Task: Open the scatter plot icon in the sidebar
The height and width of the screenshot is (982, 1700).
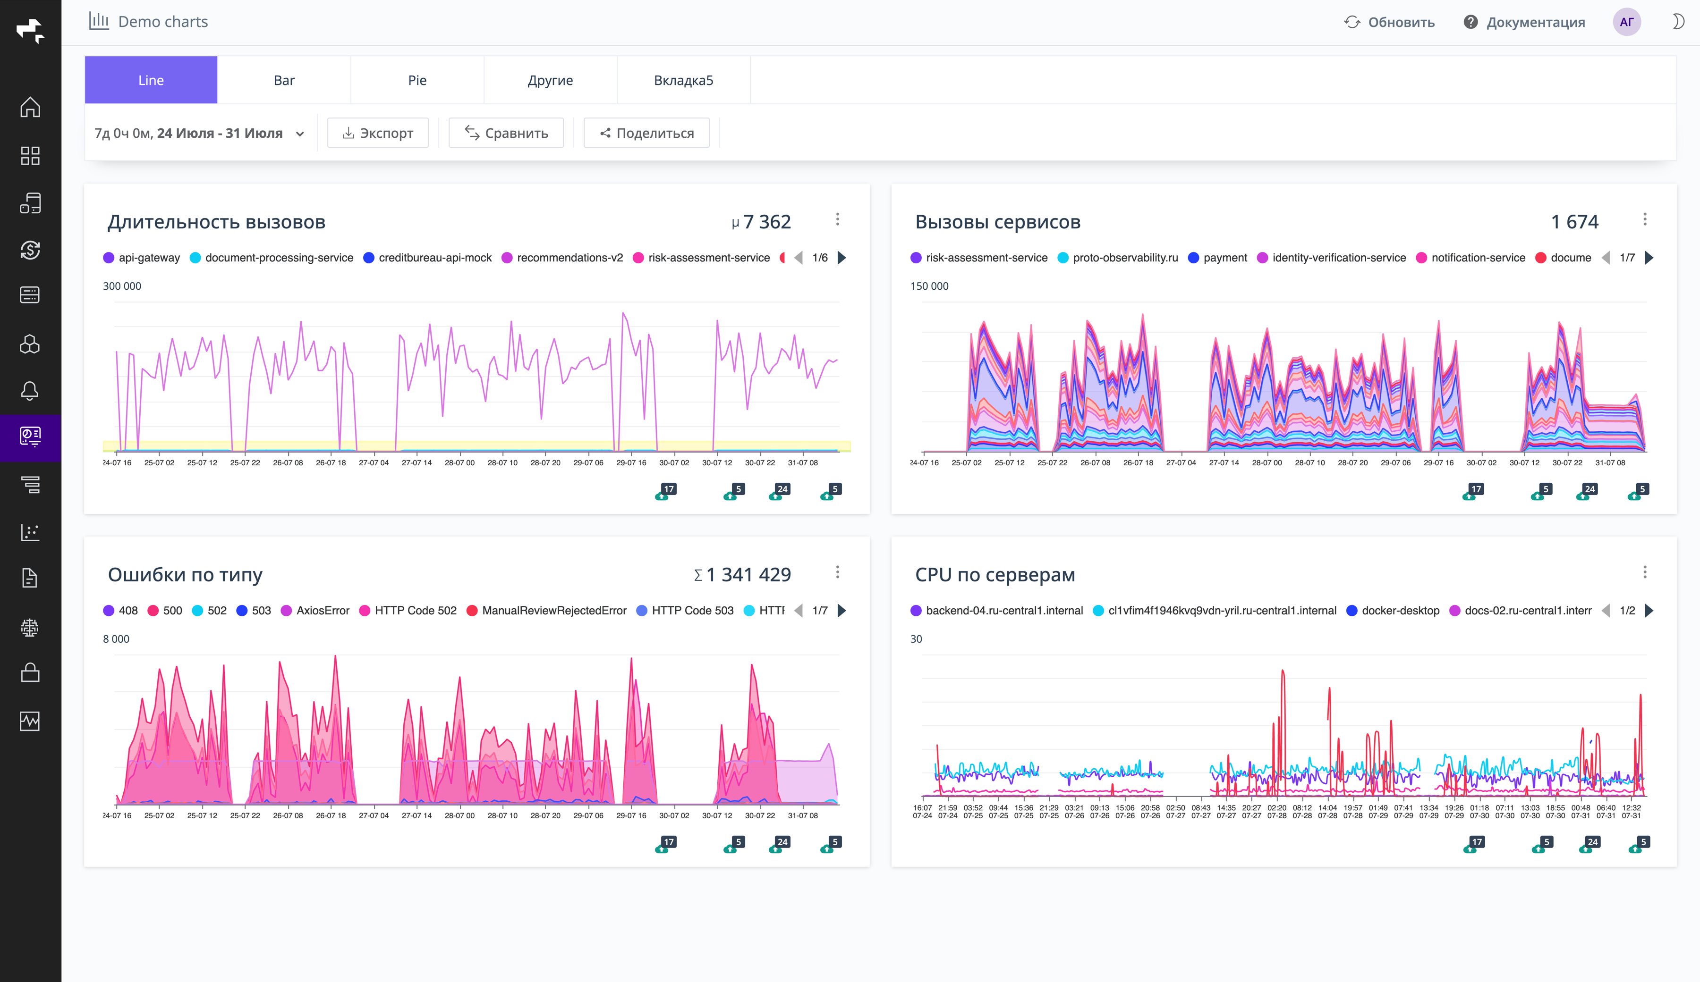Action: click(30, 532)
